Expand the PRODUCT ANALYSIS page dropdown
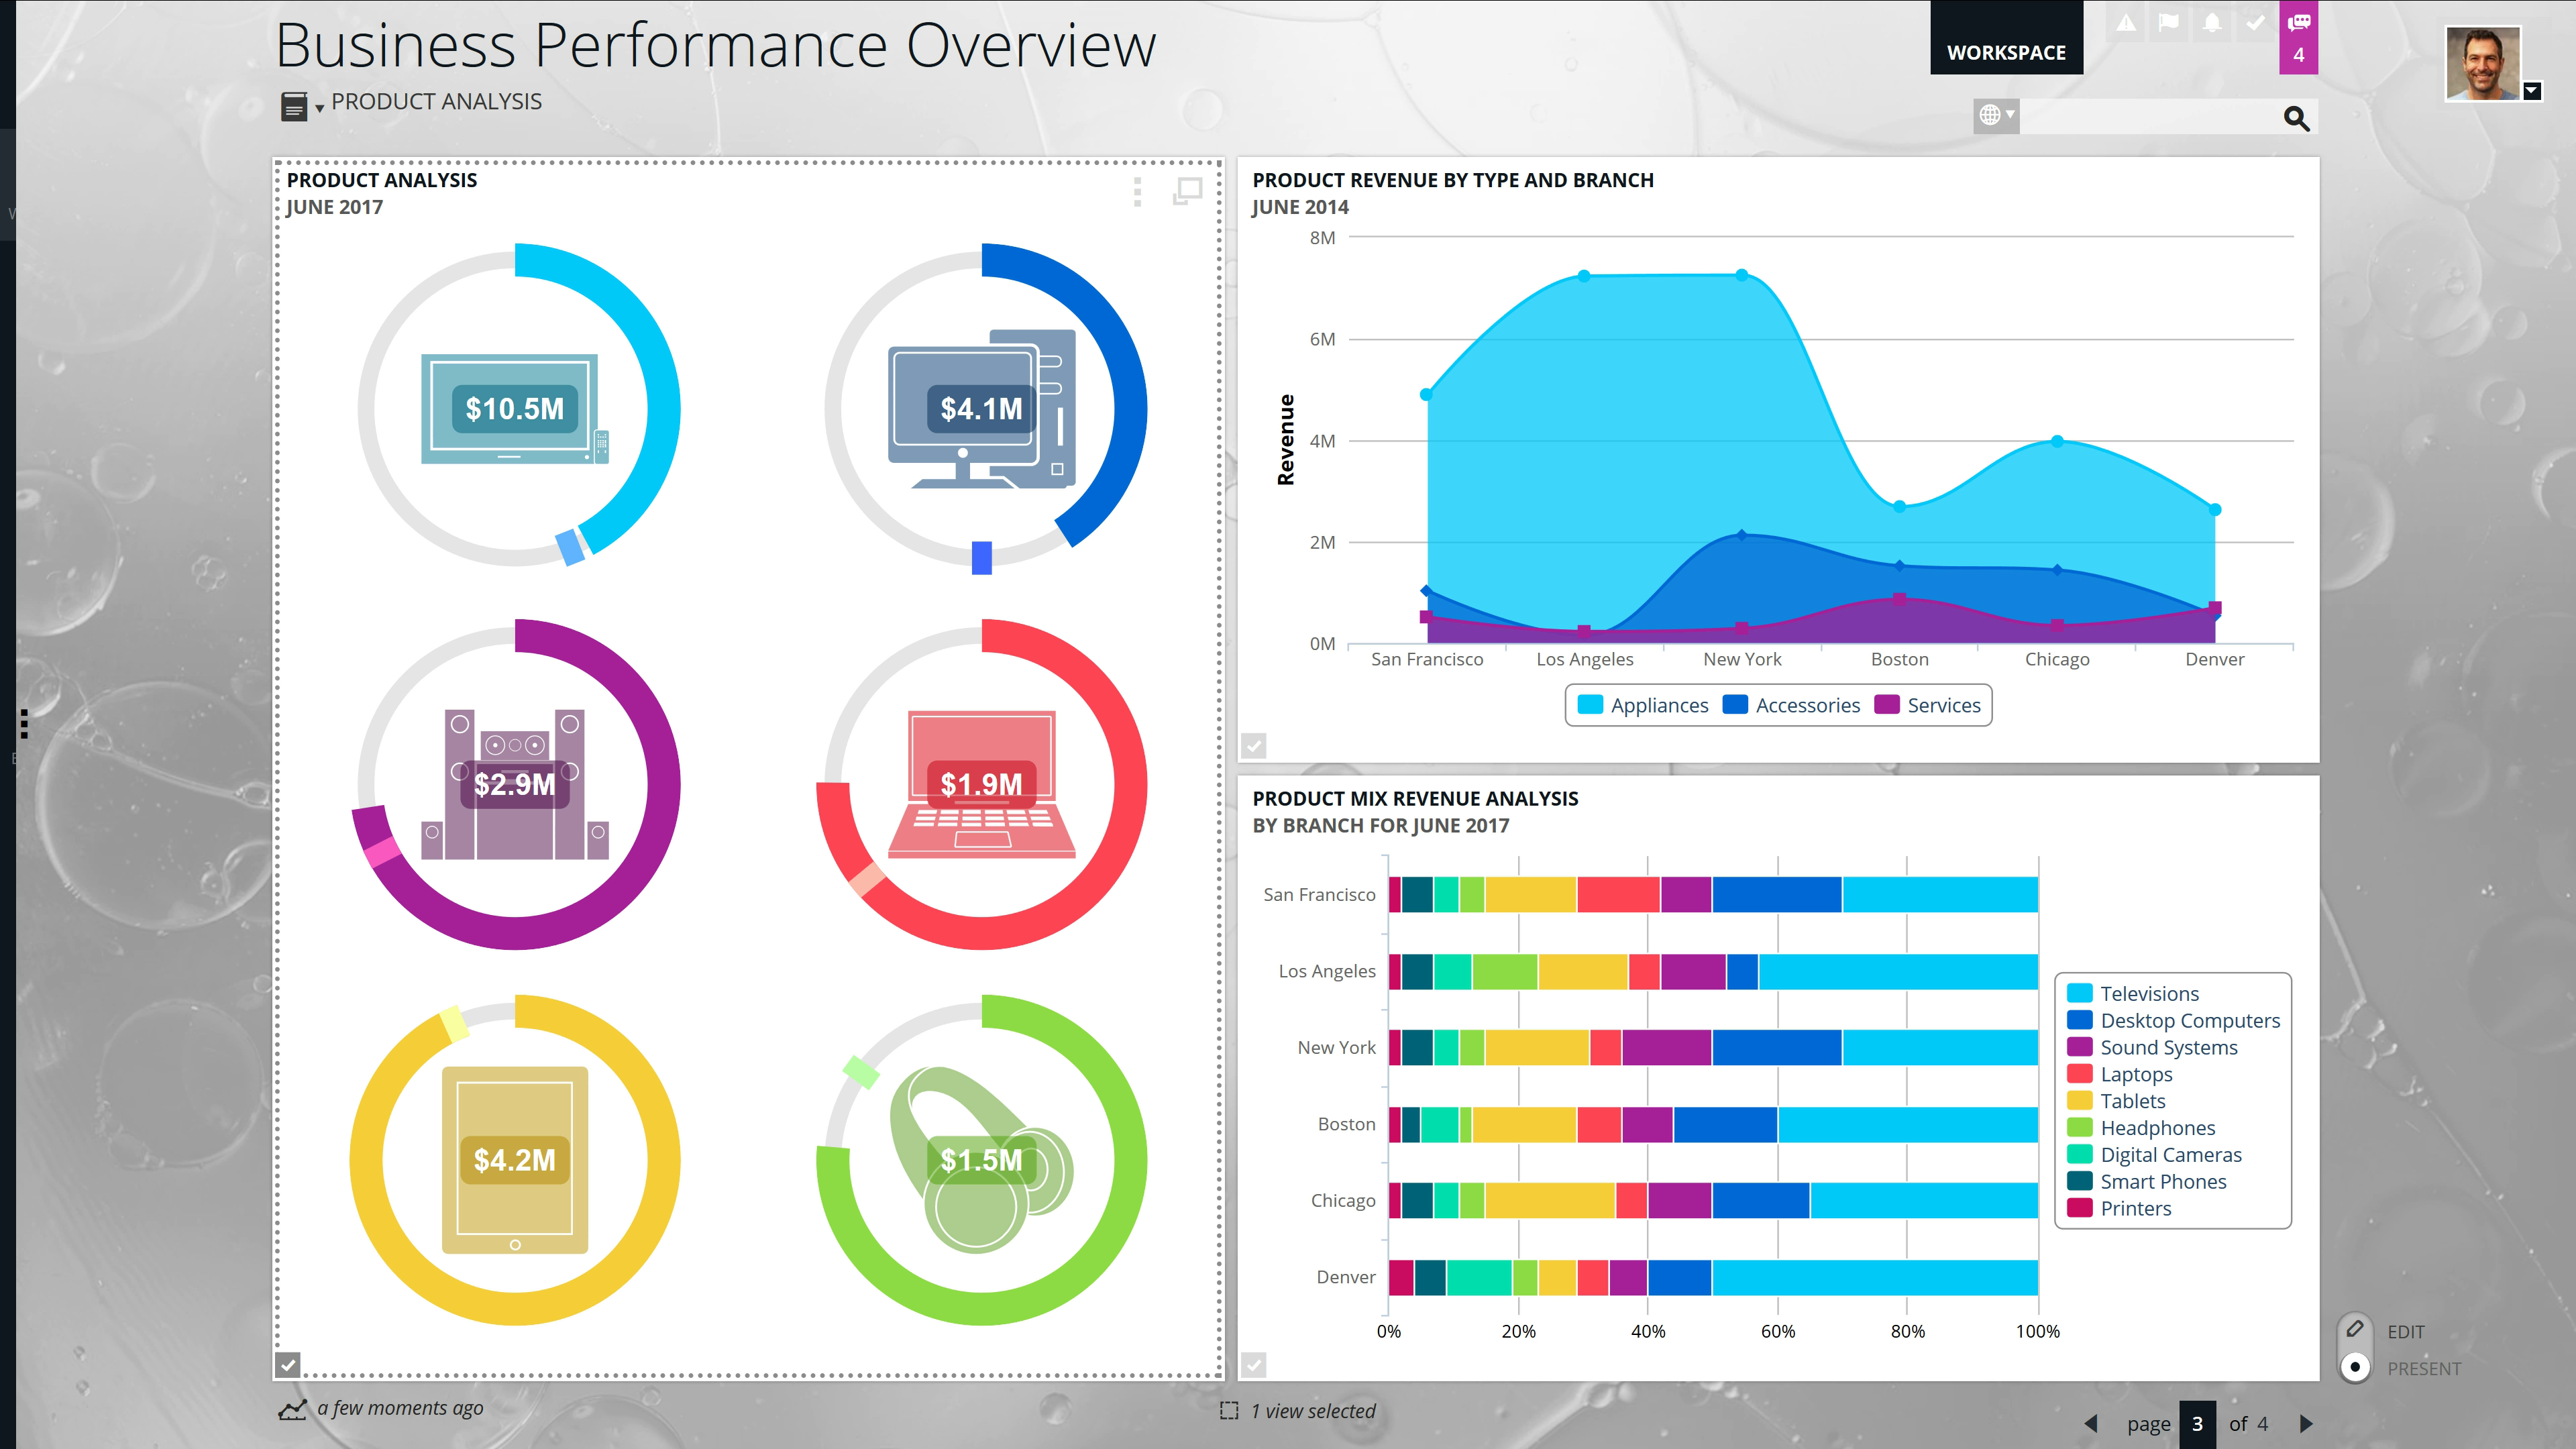 [319, 106]
